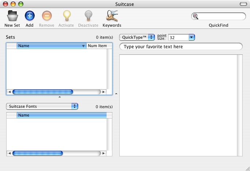This screenshot has width=250, height=171.
Task: Click the Sets list horizontal scrollbar thumb
Action: [x=43, y=92]
